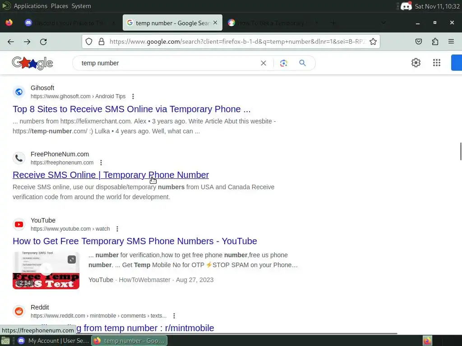Open My Account Discord taskbar window

pos(53,341)
